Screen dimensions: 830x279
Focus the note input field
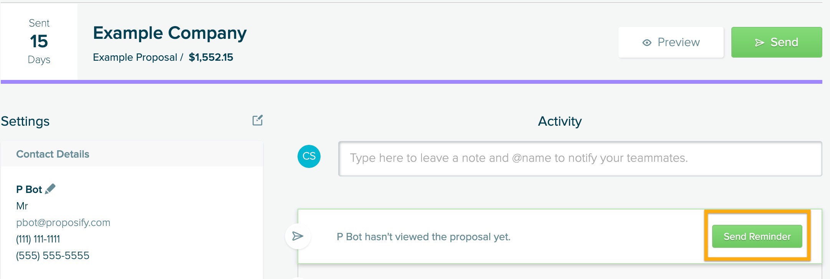point(580,159)
